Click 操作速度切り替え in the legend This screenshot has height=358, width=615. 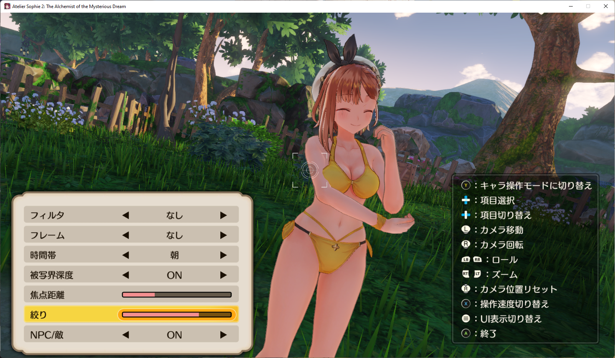tap(515, 304)
